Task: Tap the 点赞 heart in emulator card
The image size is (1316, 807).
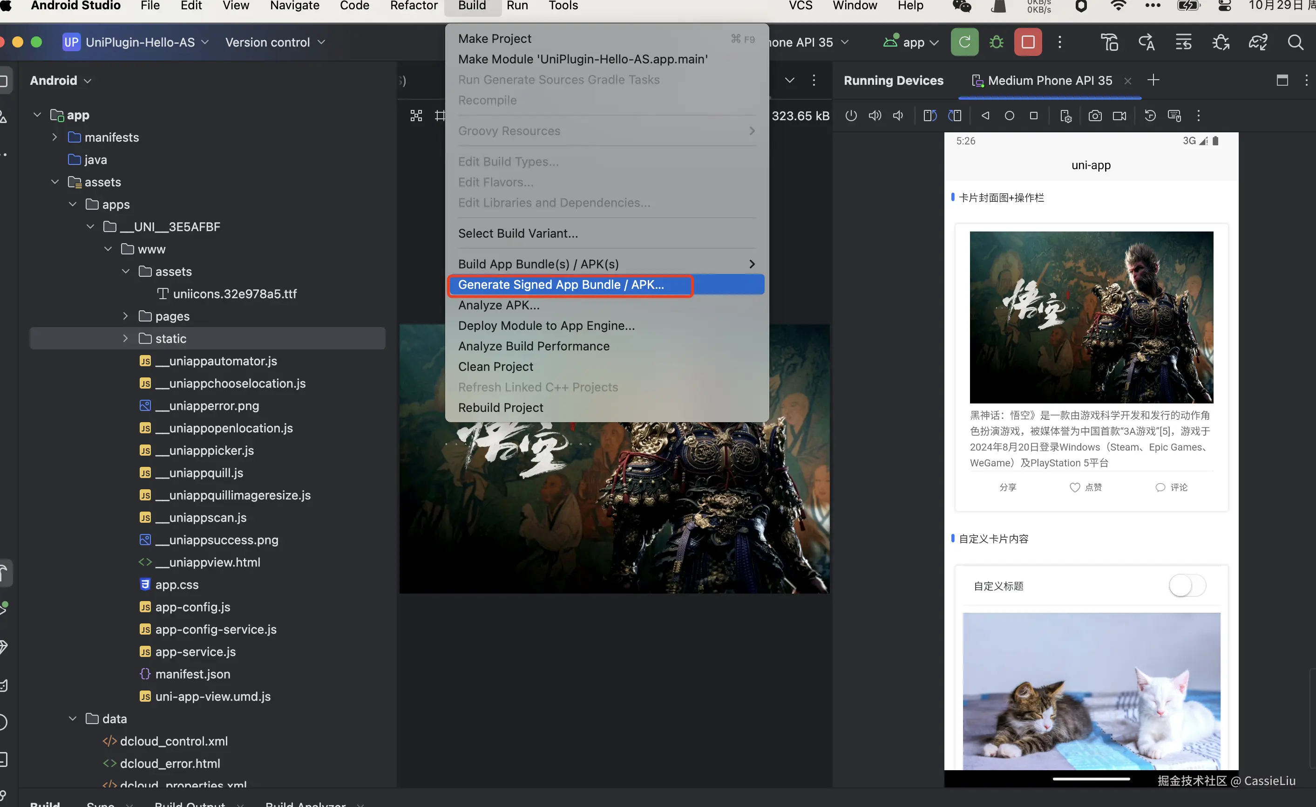Action: 1075,487
